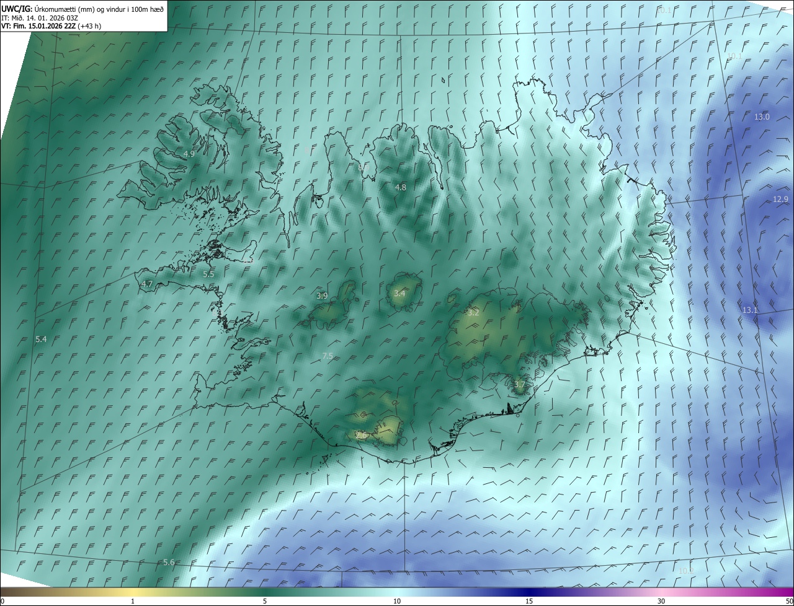This screenshot has width=794, height=606.
Task: Click the 3.2 value label on the large glacier
Action: 473,313
